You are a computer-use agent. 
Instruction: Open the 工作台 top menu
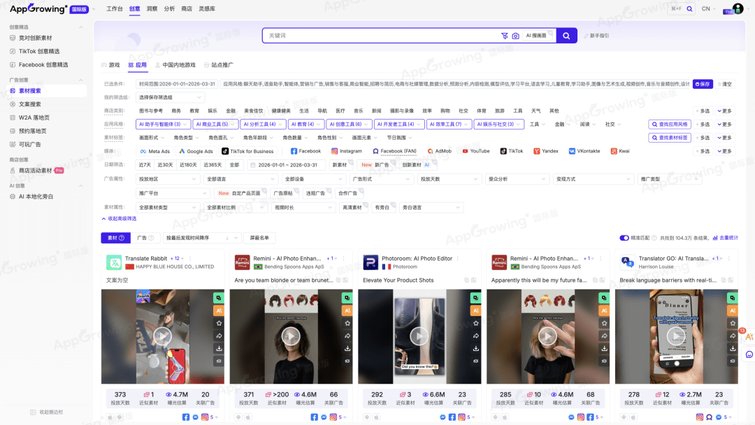(115, 9)
